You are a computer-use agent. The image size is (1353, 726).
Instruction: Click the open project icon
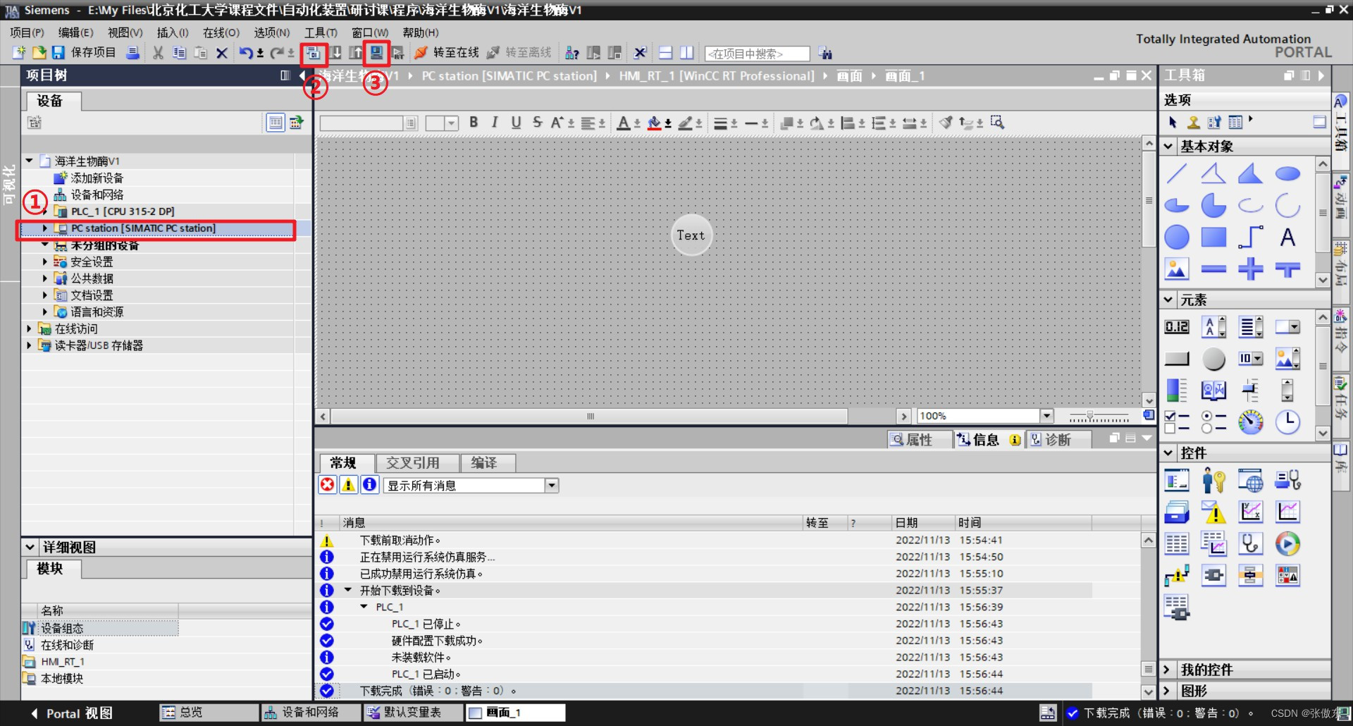coord(39,53)
